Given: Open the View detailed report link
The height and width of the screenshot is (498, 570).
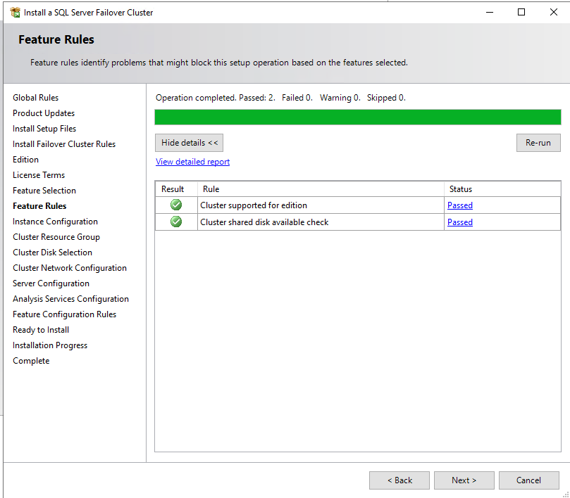Looking at the screenshot, I should (x=192, y=162).
